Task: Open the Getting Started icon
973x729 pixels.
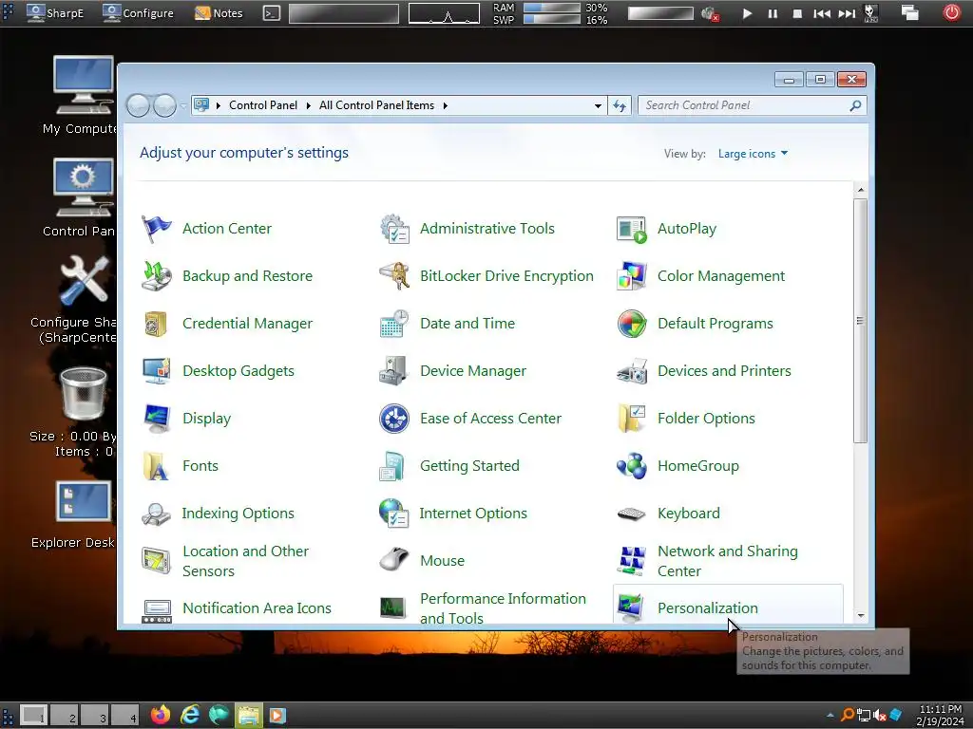Action: click(394, 466)
